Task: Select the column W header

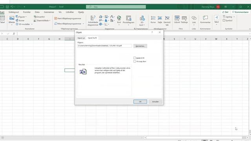Action: click(216, 39)
